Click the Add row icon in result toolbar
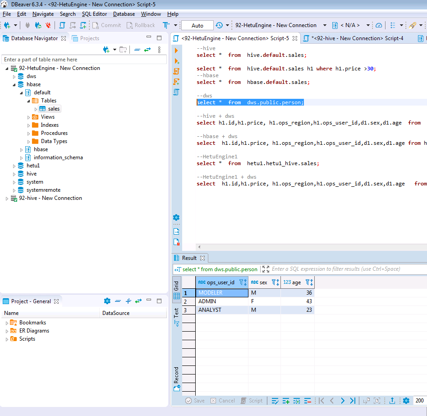Viewport: 427px width, 416px height. (x=286, y=401)
